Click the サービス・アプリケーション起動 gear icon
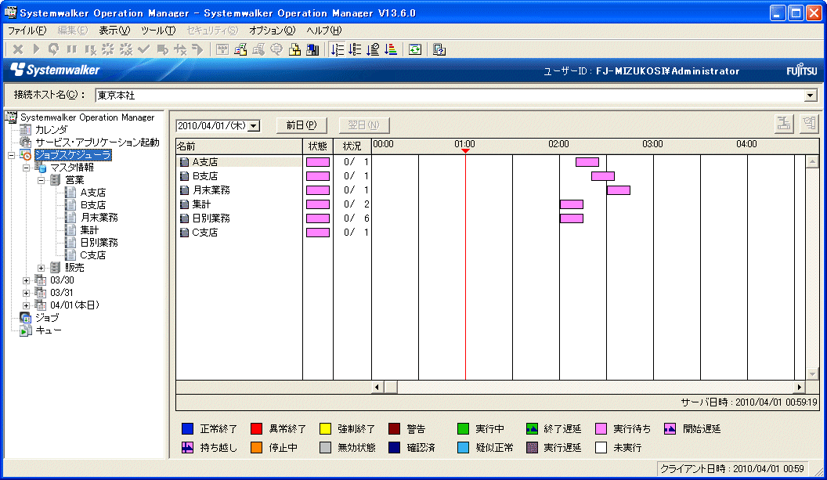The width and height of the screenshot is (827, 480). (26, 143)
